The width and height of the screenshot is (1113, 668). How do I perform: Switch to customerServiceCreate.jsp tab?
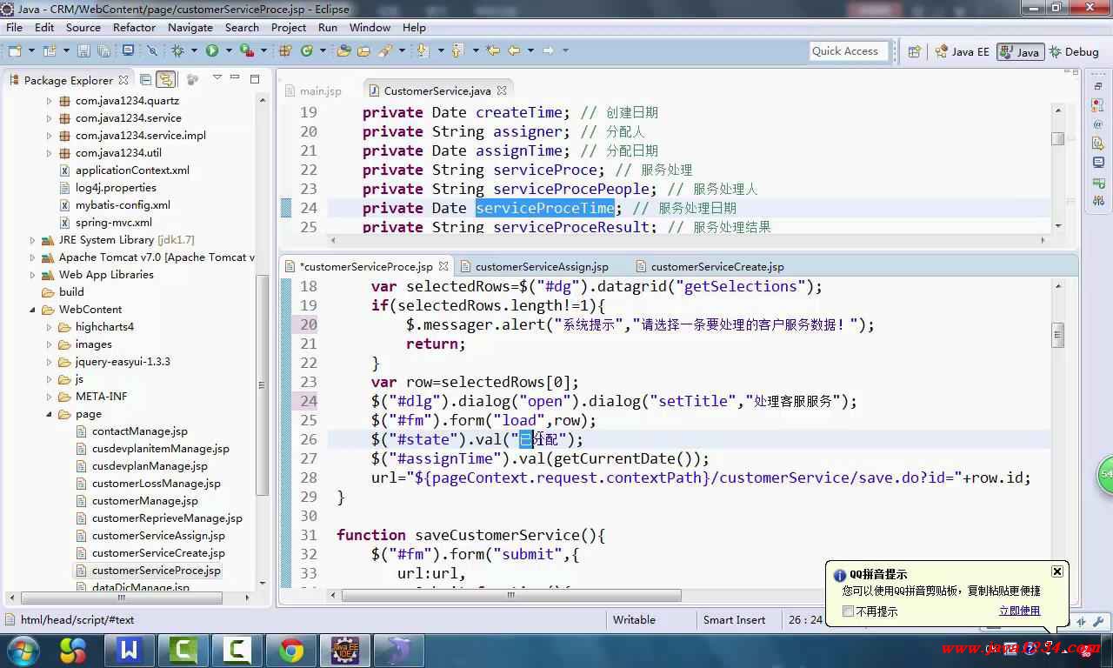709,266
